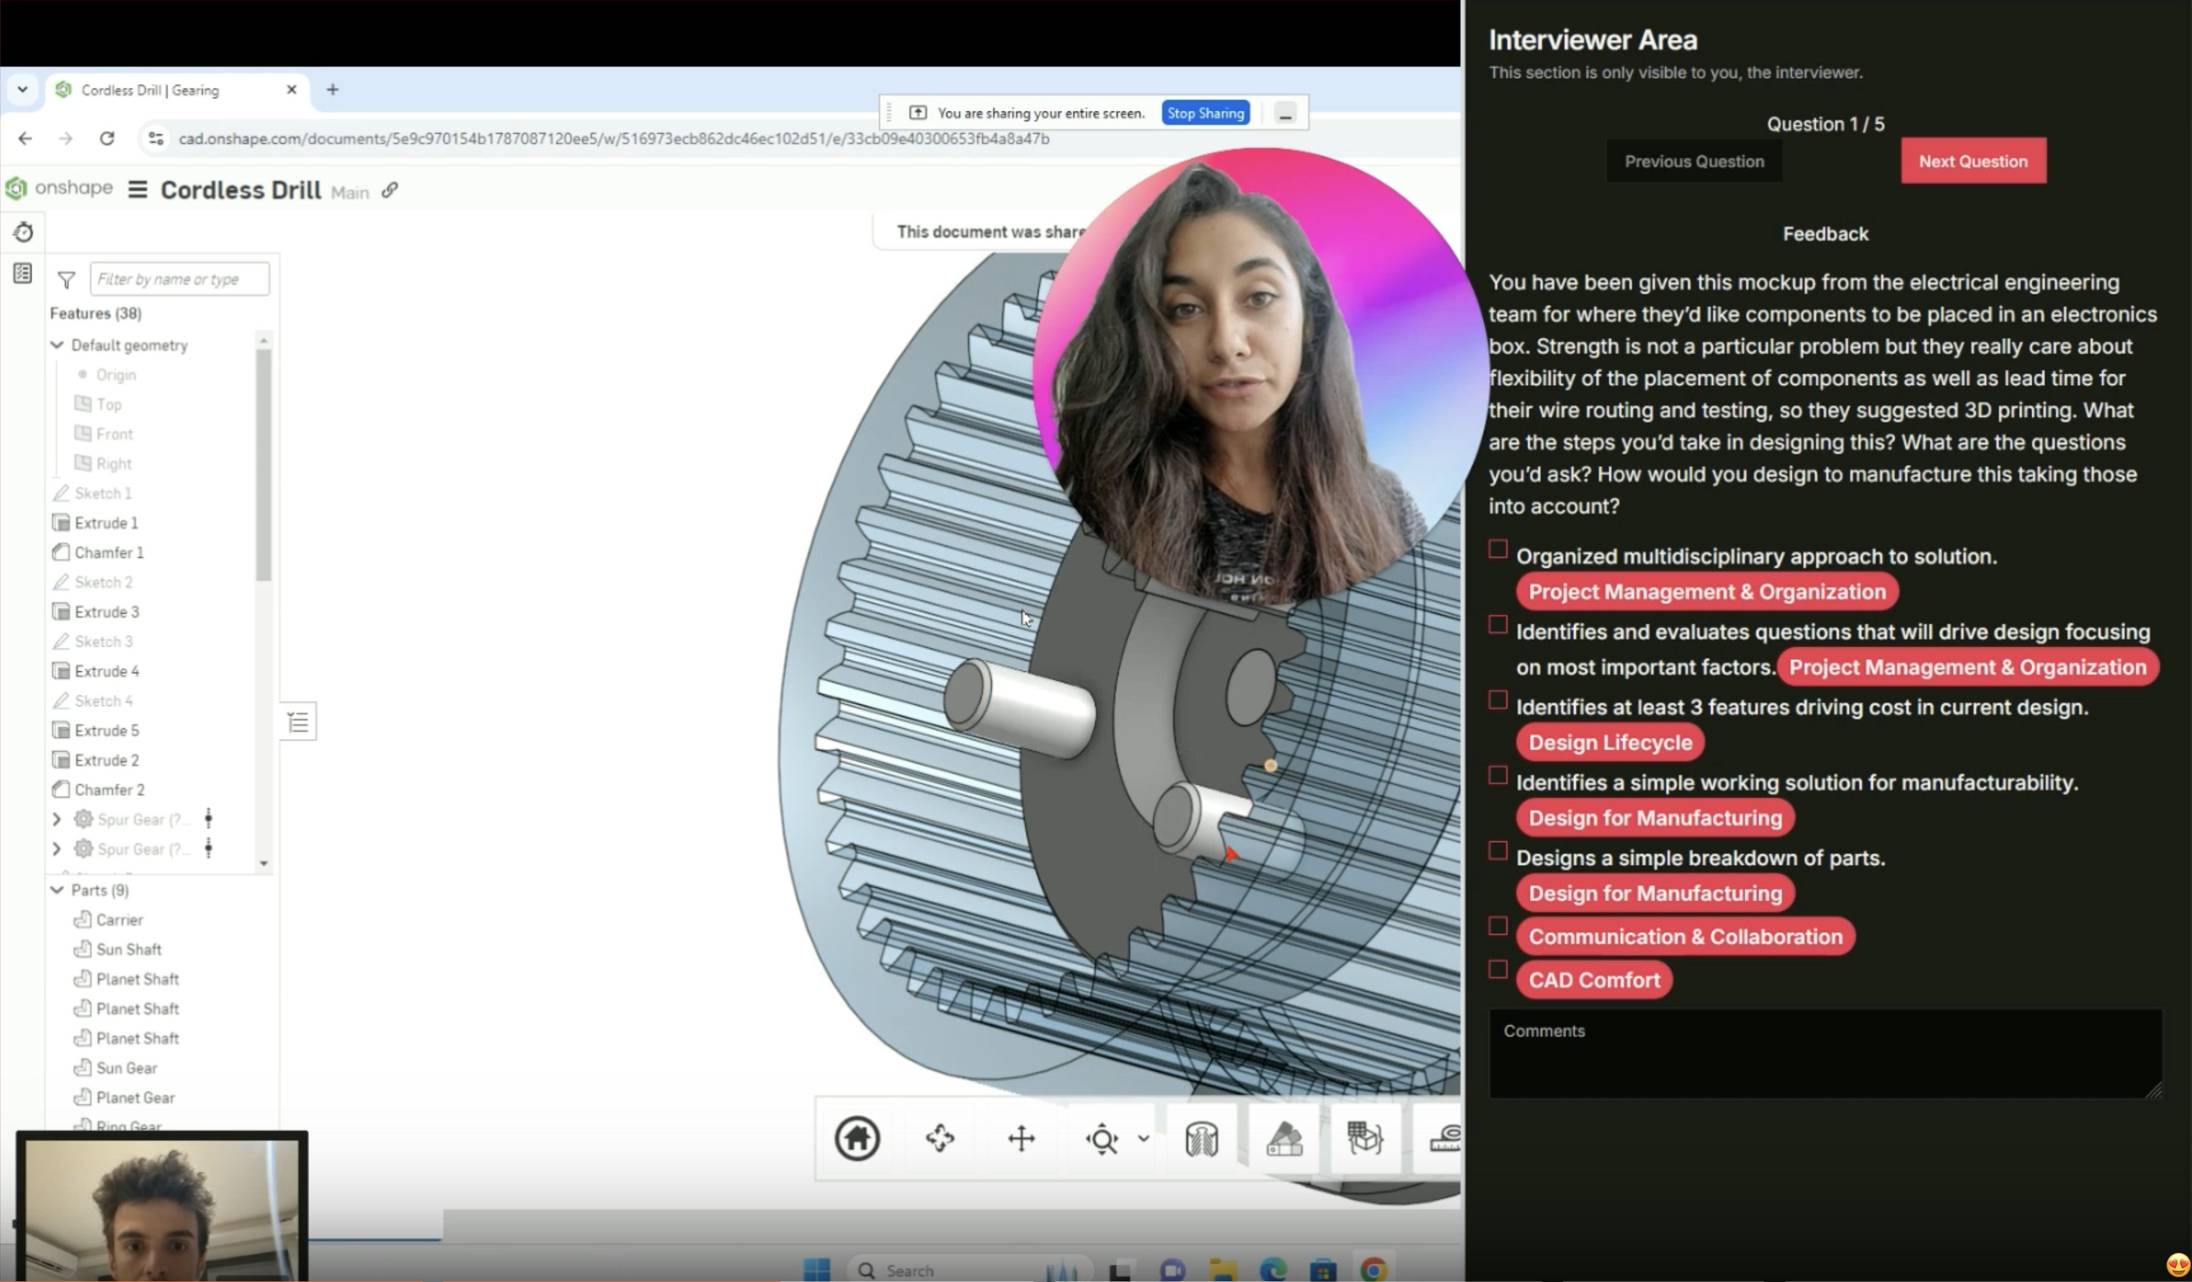This screenshot has width=2192, height=1282.
Task: Open the section view icon in toolbar
Action: coord(1201,1138)
